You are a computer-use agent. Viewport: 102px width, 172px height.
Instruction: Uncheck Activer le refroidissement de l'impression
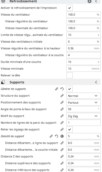click(x=70, y=8)
